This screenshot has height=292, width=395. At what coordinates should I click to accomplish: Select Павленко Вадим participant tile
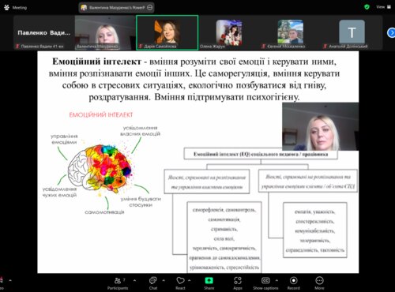(x=44, y=32)
